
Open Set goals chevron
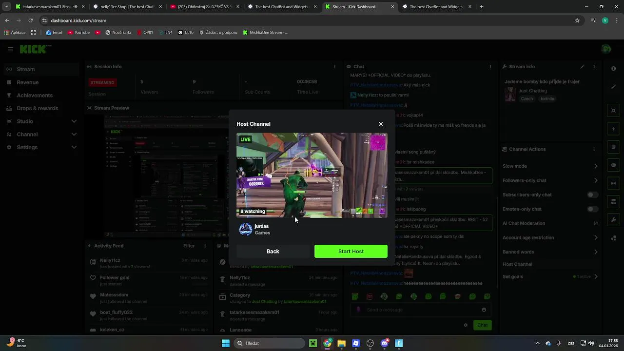(596, 276)
